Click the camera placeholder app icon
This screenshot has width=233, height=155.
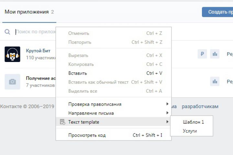(12, 82)
